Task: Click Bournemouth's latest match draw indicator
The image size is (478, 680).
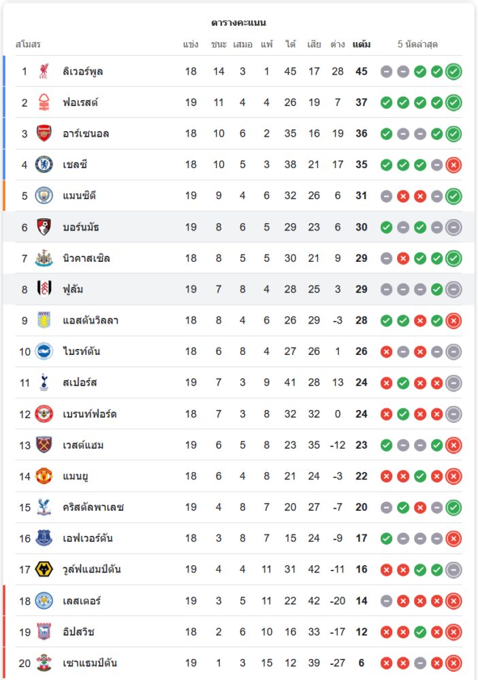Action: [x=453, y=227]
